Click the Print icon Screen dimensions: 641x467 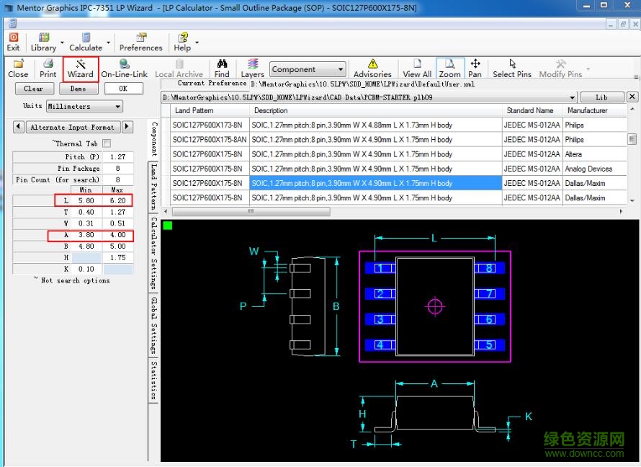pos(48,68)
